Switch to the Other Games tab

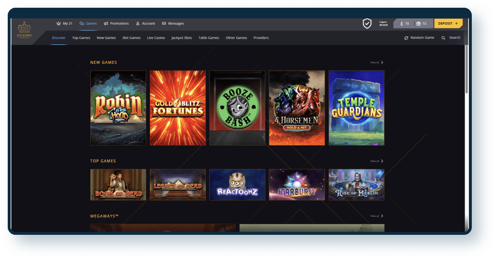[236, 38]
